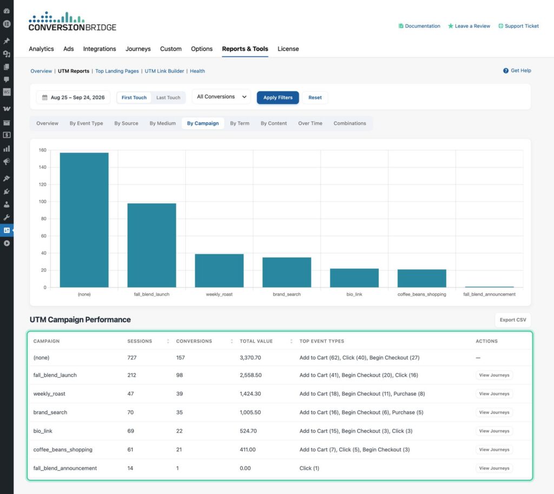Open the Elementor sidebar icon
Viewport: 554px width, 494px height.
(6, 24)
